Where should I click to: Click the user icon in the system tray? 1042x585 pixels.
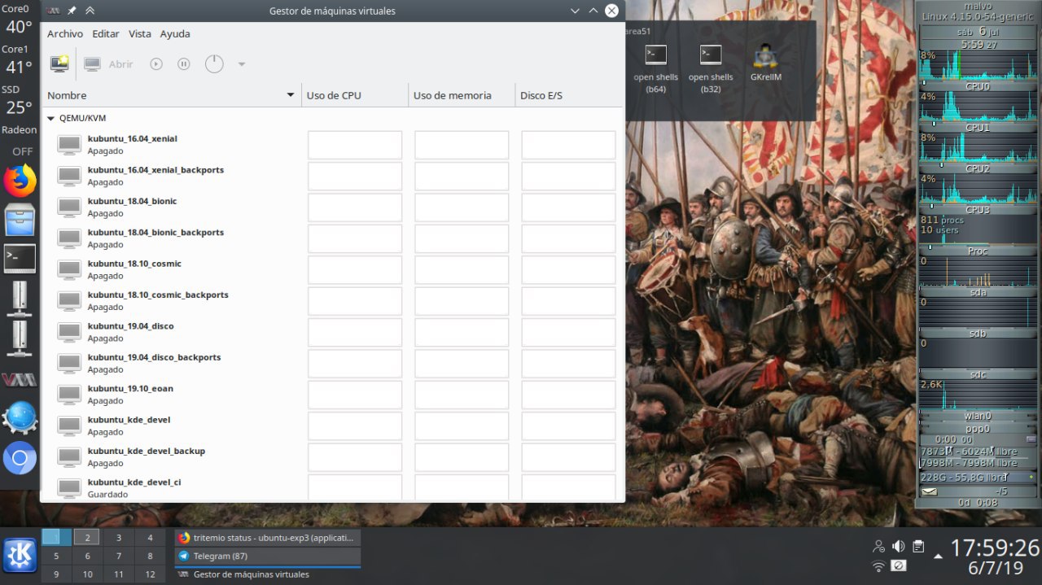tap(878, 546)
